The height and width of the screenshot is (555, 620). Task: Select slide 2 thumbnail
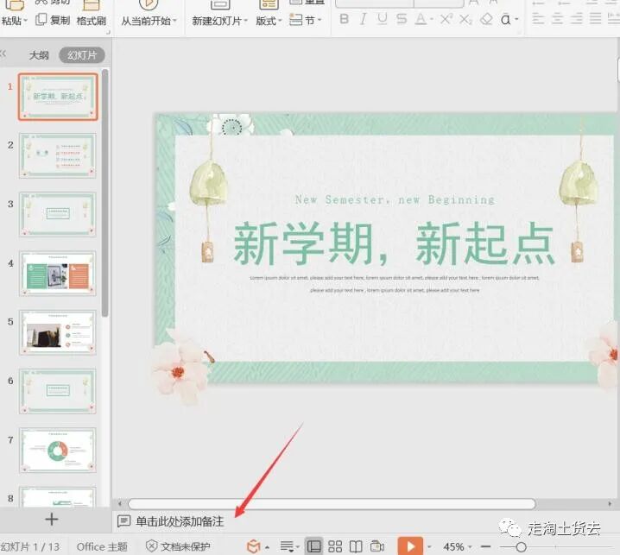[x=58, y=155]
